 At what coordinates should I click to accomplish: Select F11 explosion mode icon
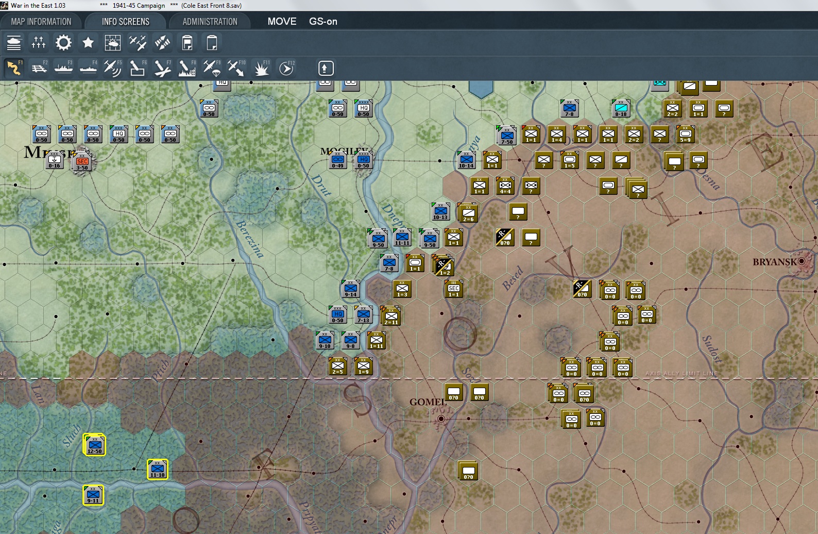coord(261,68)
